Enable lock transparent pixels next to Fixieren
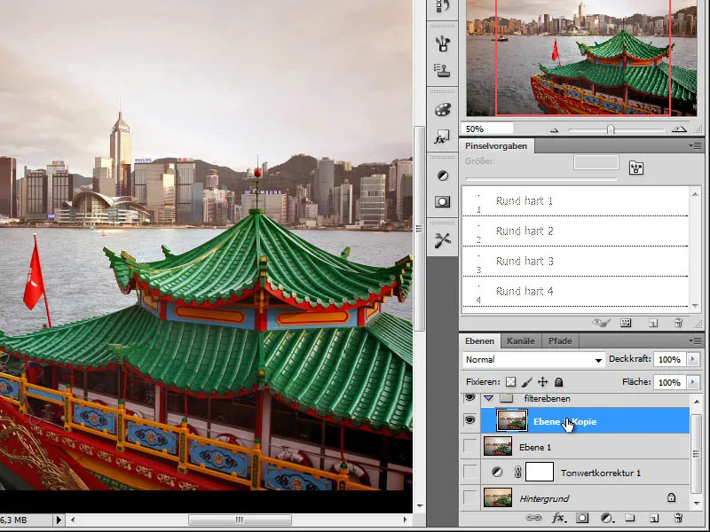710x532 pixels. [x=510, y=382]
